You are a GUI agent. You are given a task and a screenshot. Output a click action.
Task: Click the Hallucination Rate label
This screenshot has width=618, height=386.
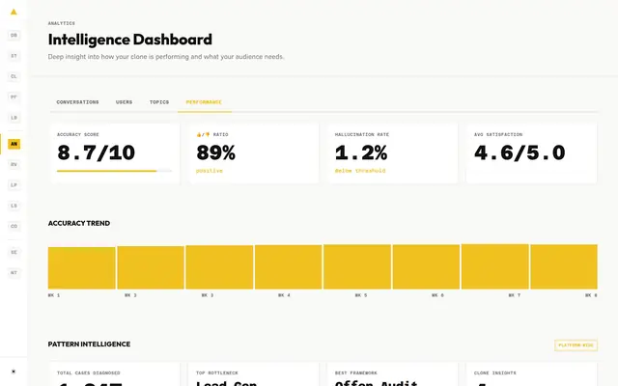[362, 134]
